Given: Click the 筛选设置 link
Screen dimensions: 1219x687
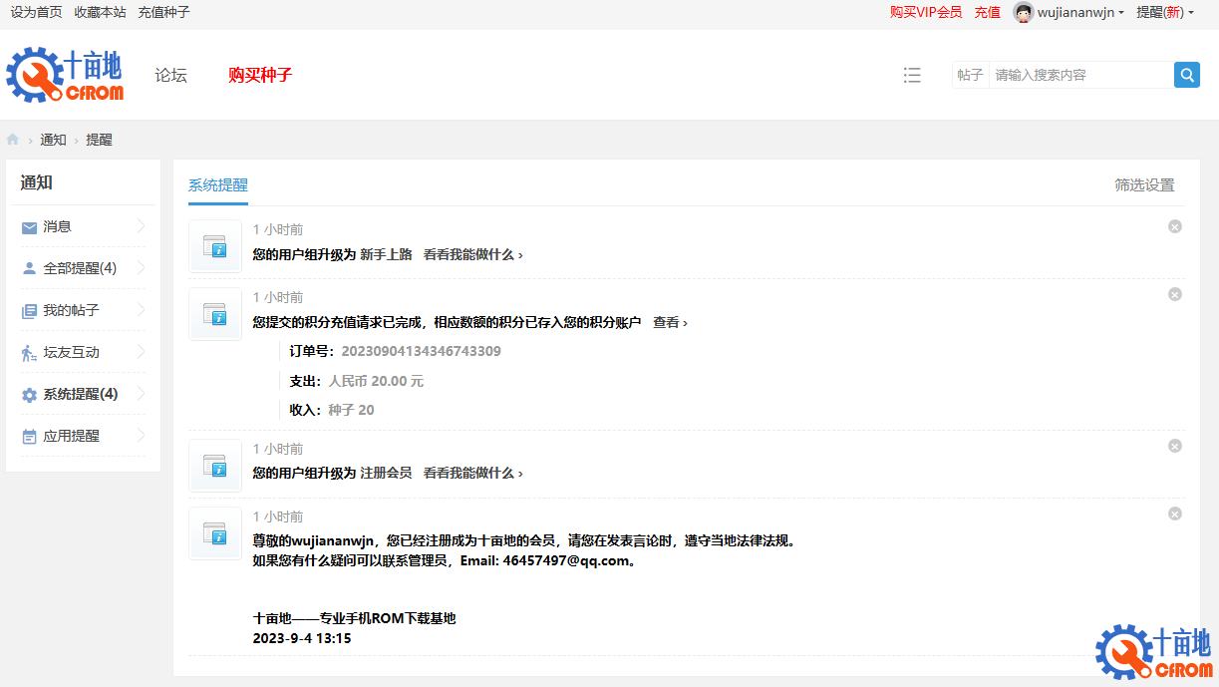Looking at the screenshot, I should click(1143, 184).
